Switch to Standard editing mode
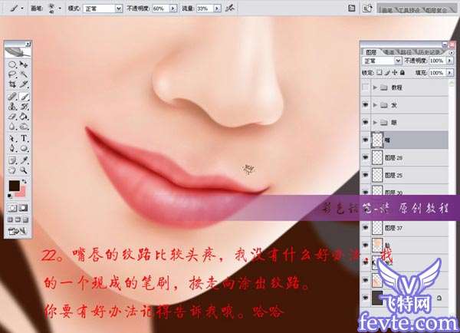This screenshot has height=333, width=460. 12,208
